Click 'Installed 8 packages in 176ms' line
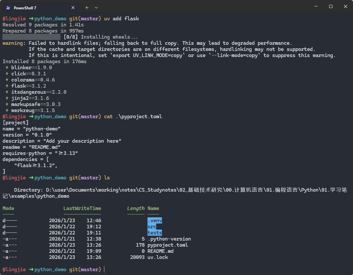The image size is (353, 275). [x=44, y=62]
